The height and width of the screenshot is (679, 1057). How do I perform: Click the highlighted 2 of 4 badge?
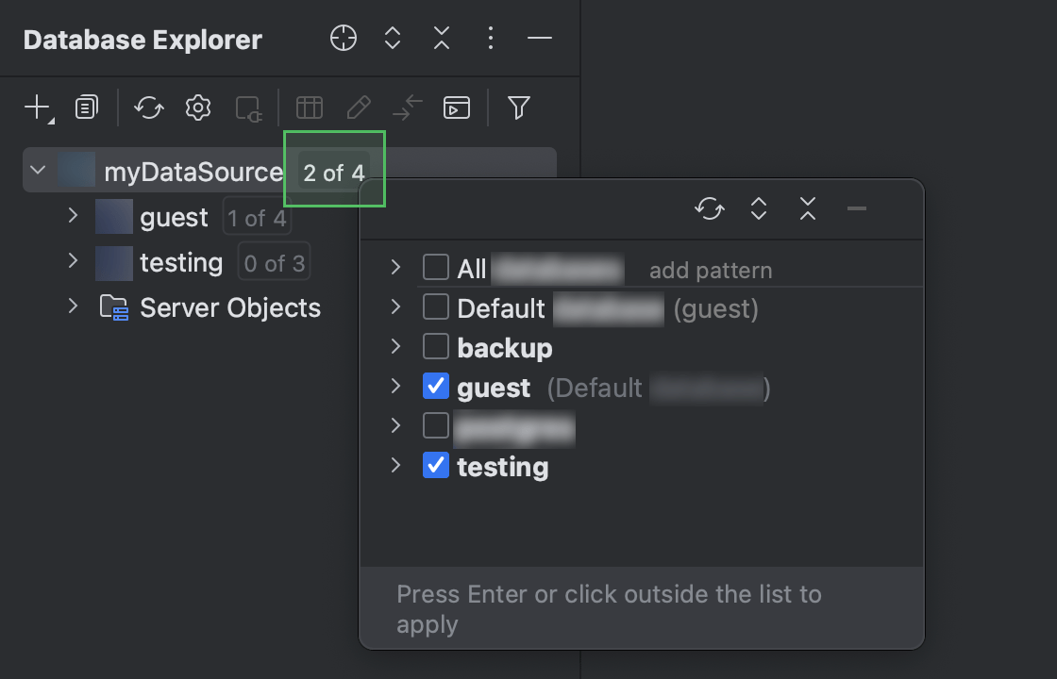tap(334, 173)
